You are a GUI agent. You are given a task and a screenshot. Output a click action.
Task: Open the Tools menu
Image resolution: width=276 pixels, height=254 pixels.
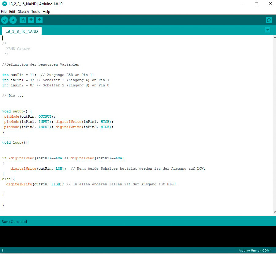pos(35,12)
